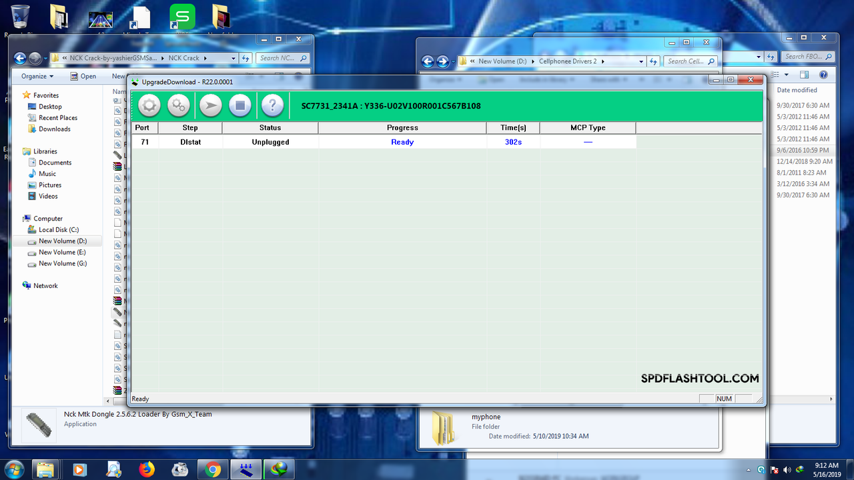
Task: Open Organize menu in NCK Crack window
Action: point(37,76)
